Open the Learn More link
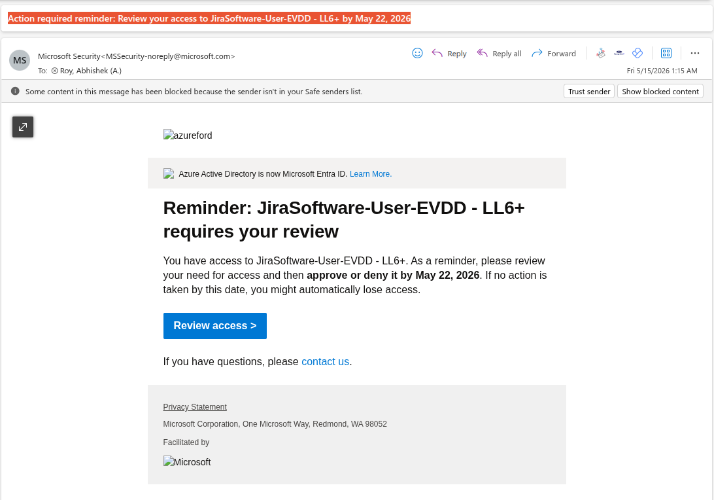This screenshot has width=714, height=500. pos(371,173)
